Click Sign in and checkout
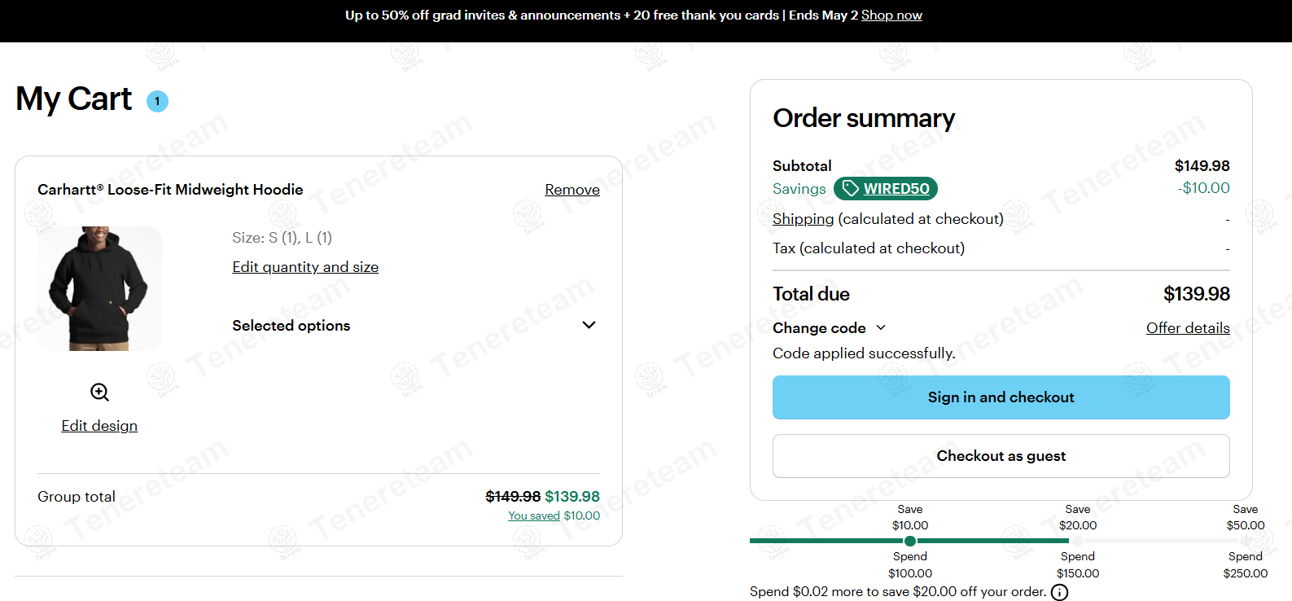Viewport: 1292px width, 601px height. [1001, 397]
